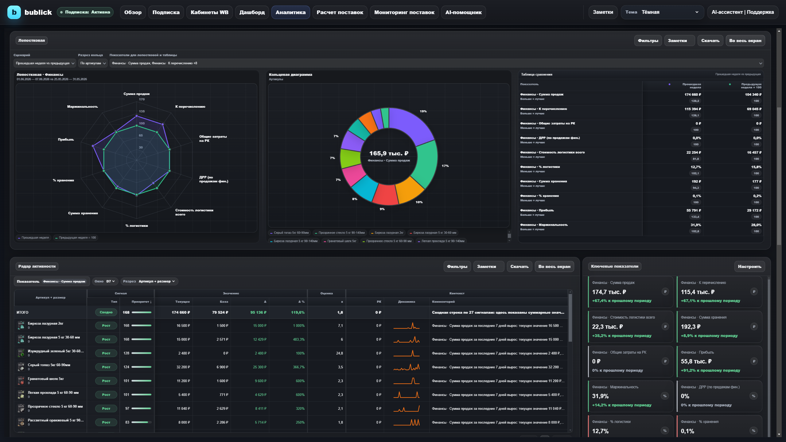Click the ruble icon in Прибыль card
The height and width of the screenshot is (442, 786).
(754, 361)
